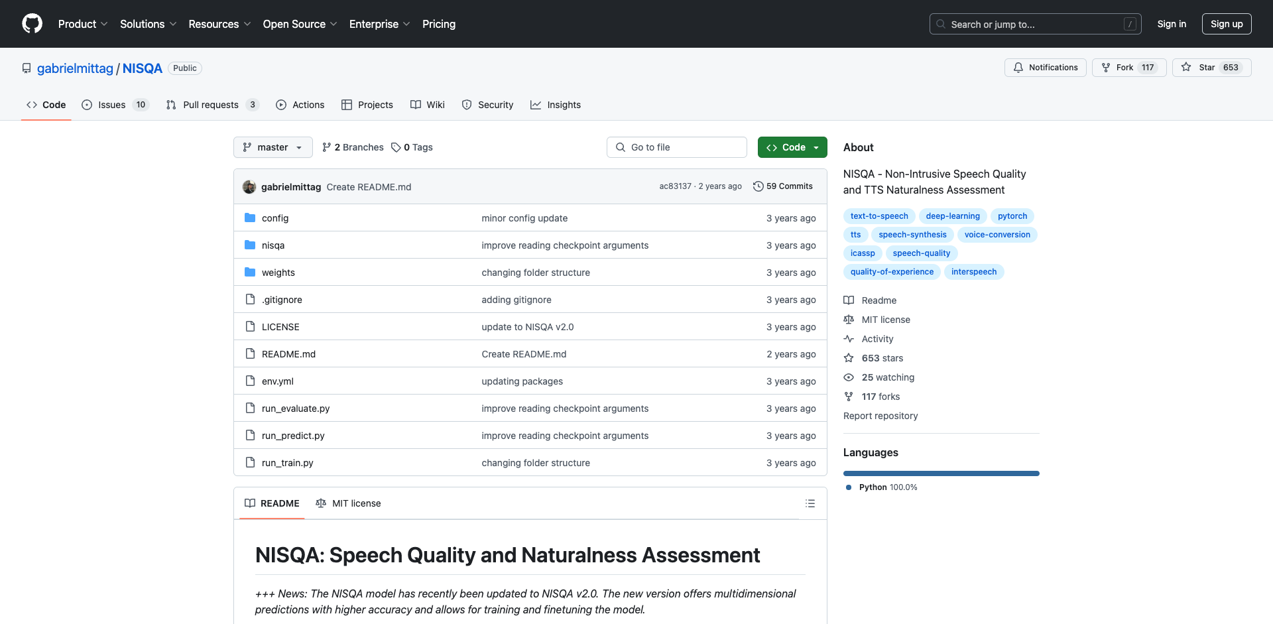Click the README.md file icon
This screenshot has height=624, width=1273.
tap(250, 353)
